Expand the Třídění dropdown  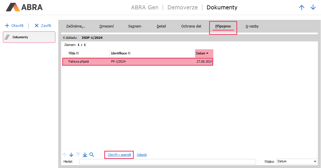point(315,161)
